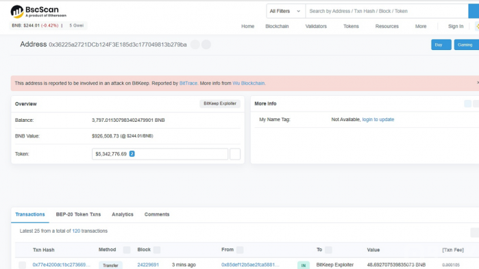Screen dimensions: 479x269
Task: Copy the address using the first circle icon
Action: tap(195, 44)
